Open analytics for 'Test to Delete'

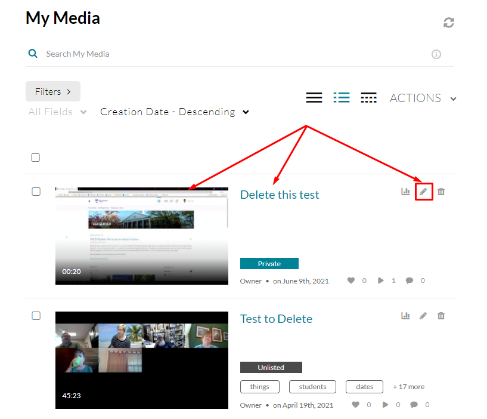click(x=405, y=316)
